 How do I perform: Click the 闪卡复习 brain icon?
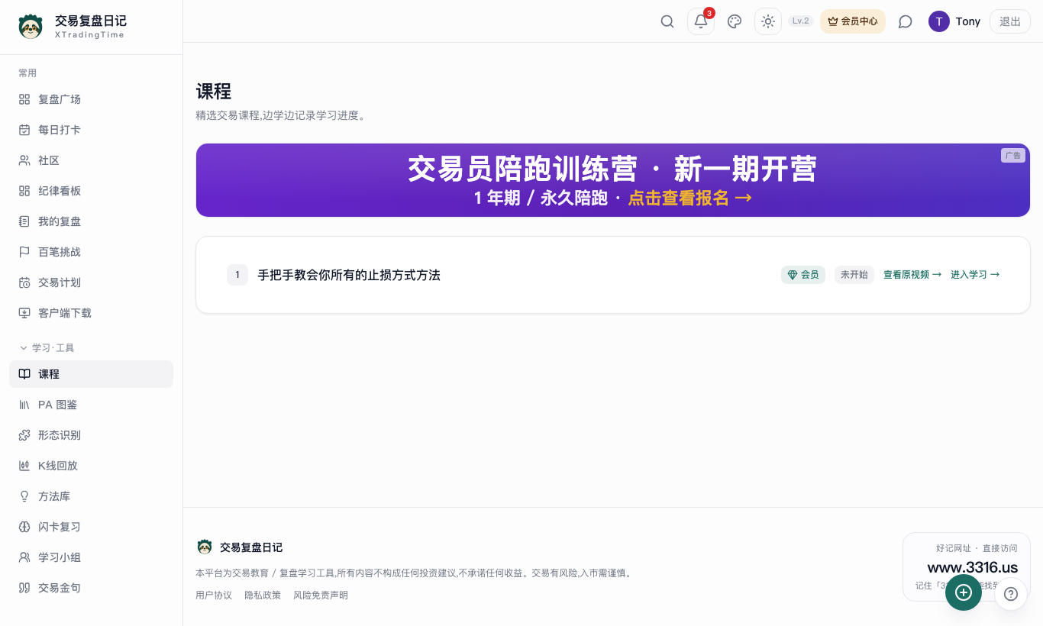tap(24, 527)
